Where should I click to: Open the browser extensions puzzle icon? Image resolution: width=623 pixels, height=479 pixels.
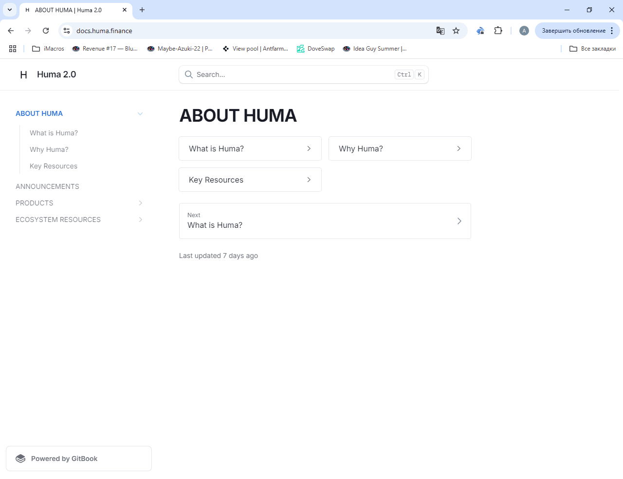(498, 31)
